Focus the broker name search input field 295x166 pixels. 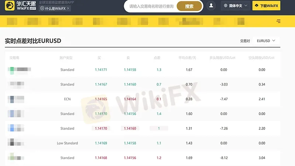(x=151, y=6)
